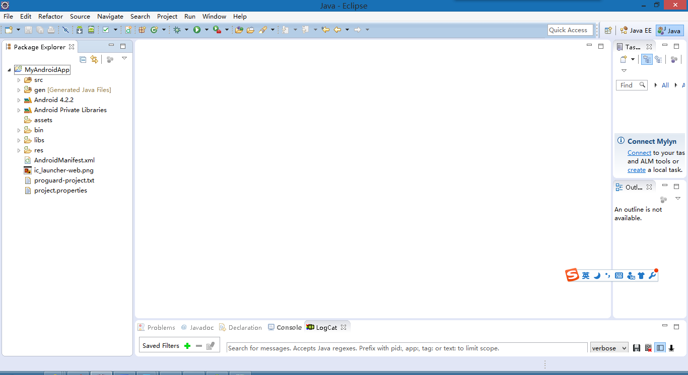The height and width of the screenshot is (375, 688).
Task: Toggle the Skip All Breakpoints button
Action: pyautogui.click(x=65, y=30)
